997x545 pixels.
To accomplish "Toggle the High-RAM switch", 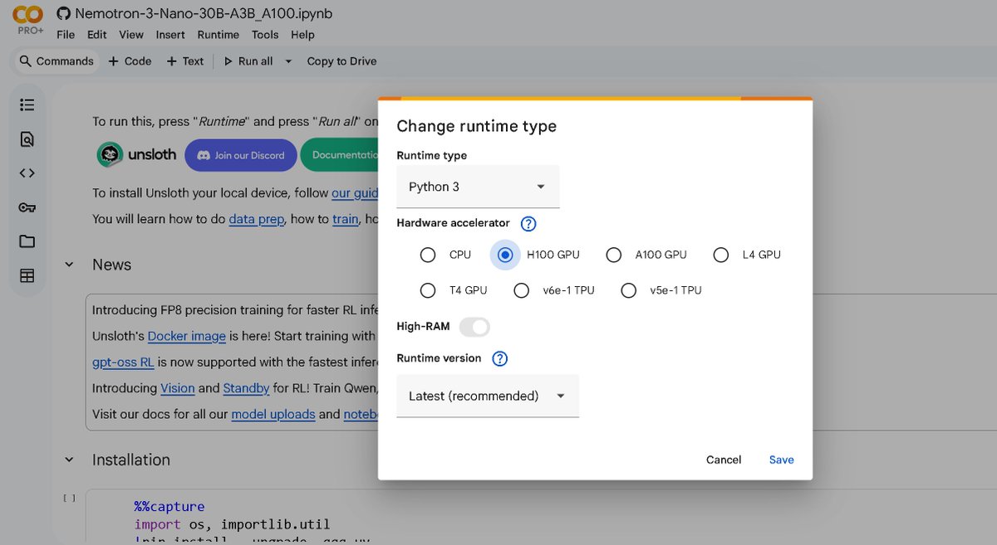I will coord(474,327).
